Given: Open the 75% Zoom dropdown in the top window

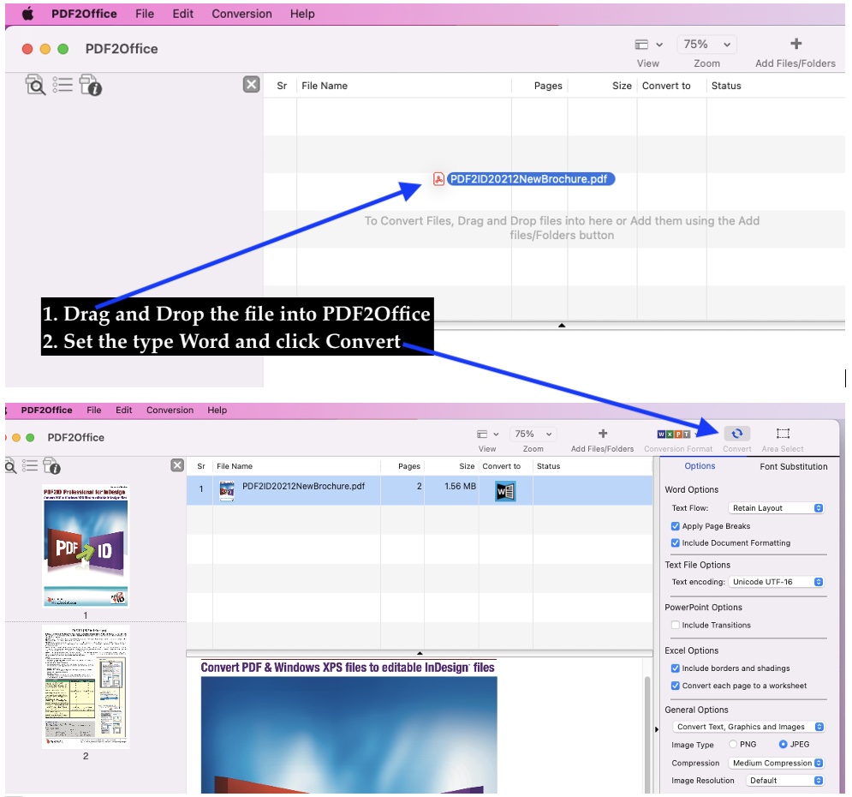Looking at the screenshot, I should click(706, 45).
